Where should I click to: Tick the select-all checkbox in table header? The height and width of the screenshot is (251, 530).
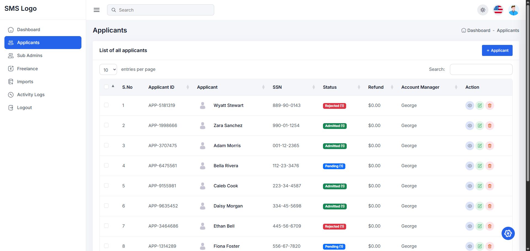(x=106, y=87)
